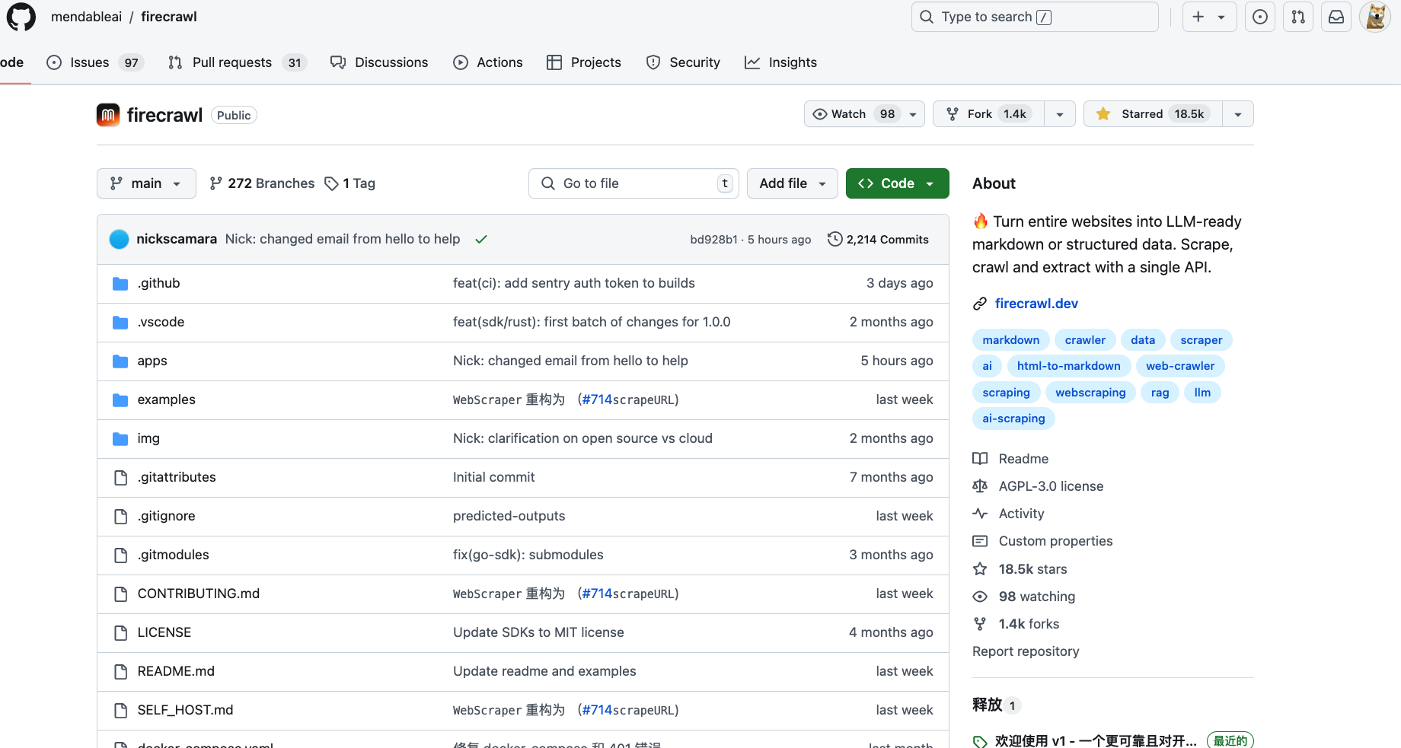Viewport: 1401px width, 748px height.
Task: View the 272 Branches list
Action: [x=262, y=183]
